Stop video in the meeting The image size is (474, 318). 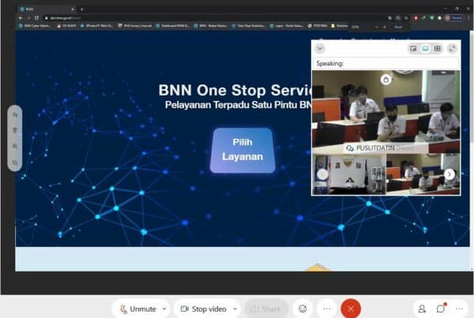pyautogui.click(x=203, y=309)
